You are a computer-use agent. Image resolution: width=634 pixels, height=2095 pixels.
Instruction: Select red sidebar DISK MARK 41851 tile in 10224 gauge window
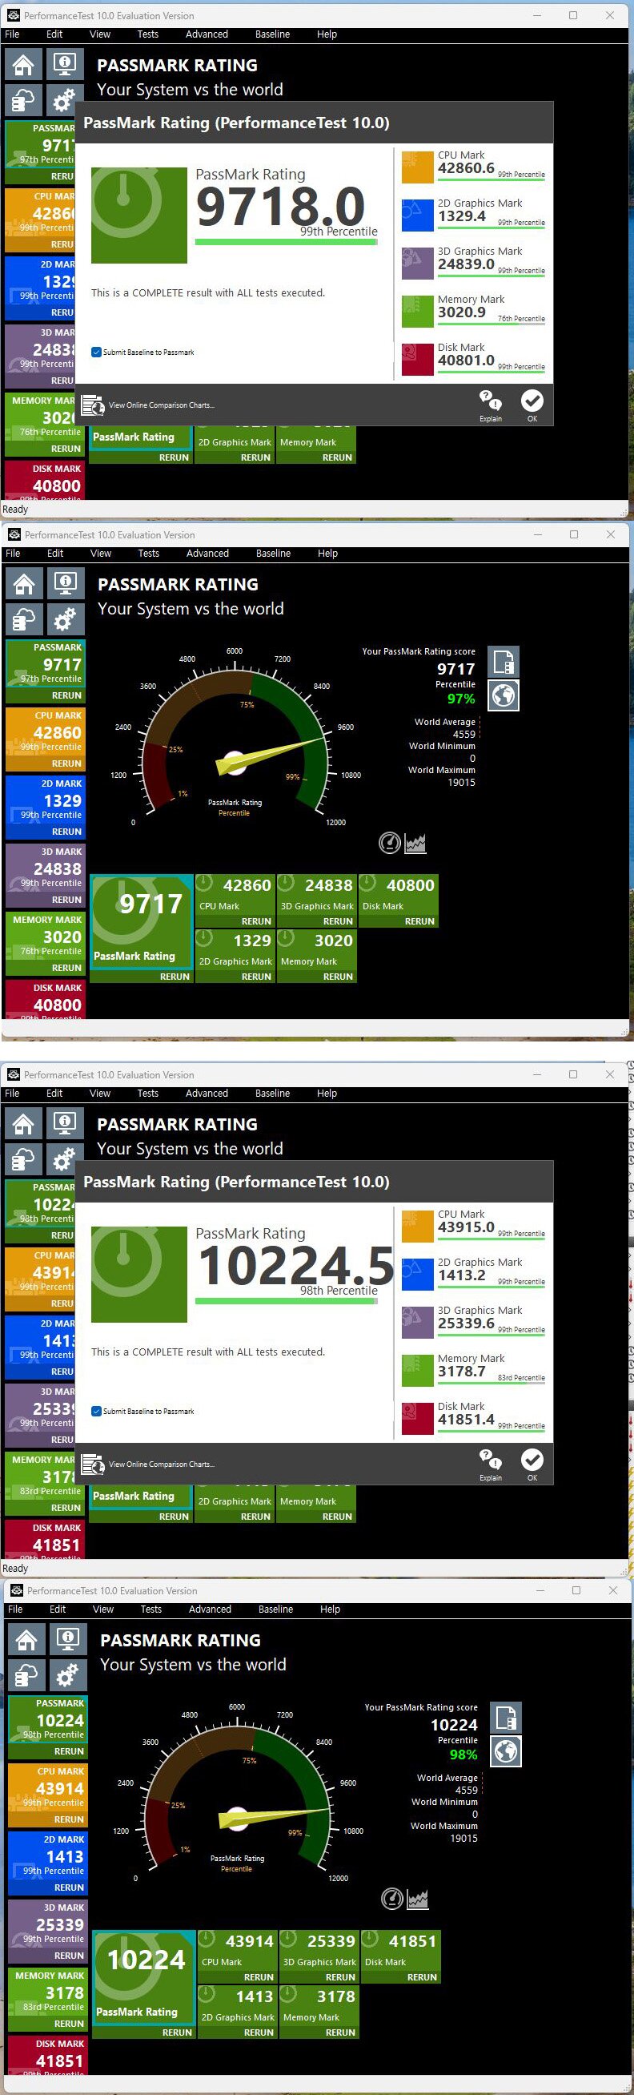point(48,2056)
